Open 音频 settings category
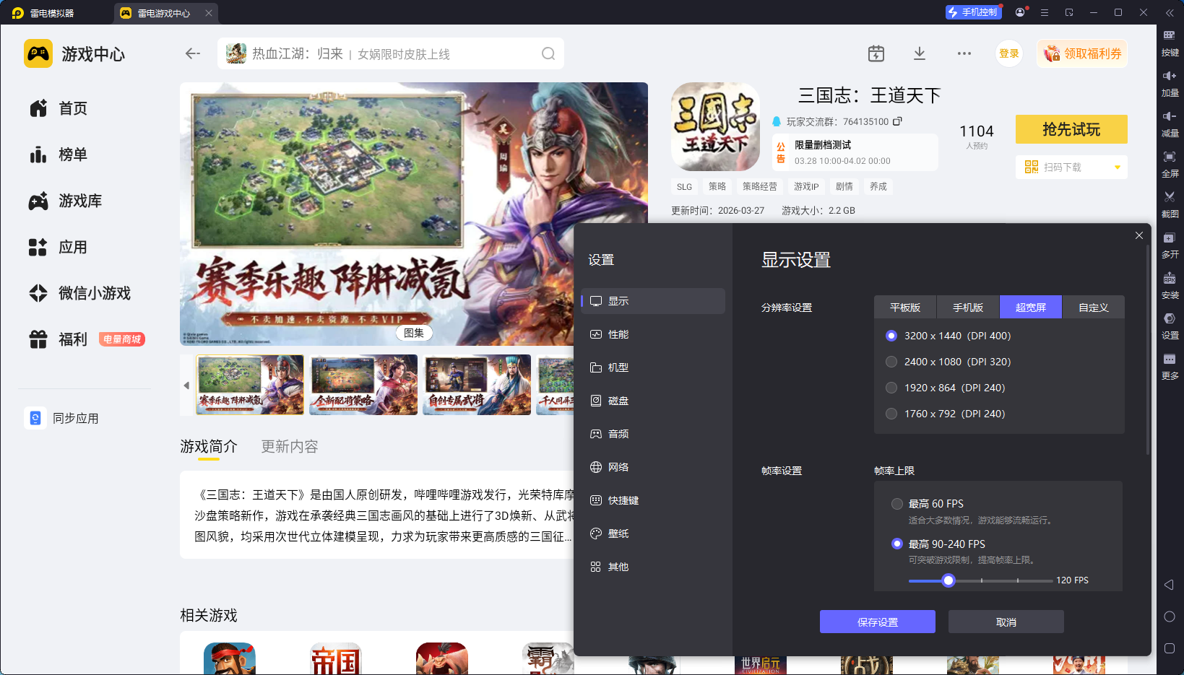The width and height of the screenshot is (1184, 675). [x=653, y=434]
